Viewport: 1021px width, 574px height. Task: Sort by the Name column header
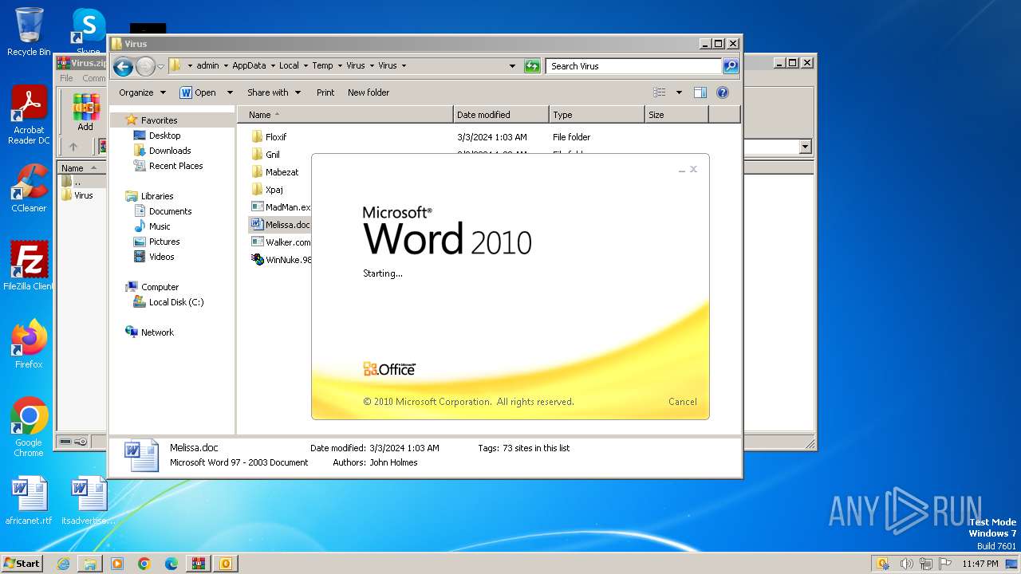345,115
